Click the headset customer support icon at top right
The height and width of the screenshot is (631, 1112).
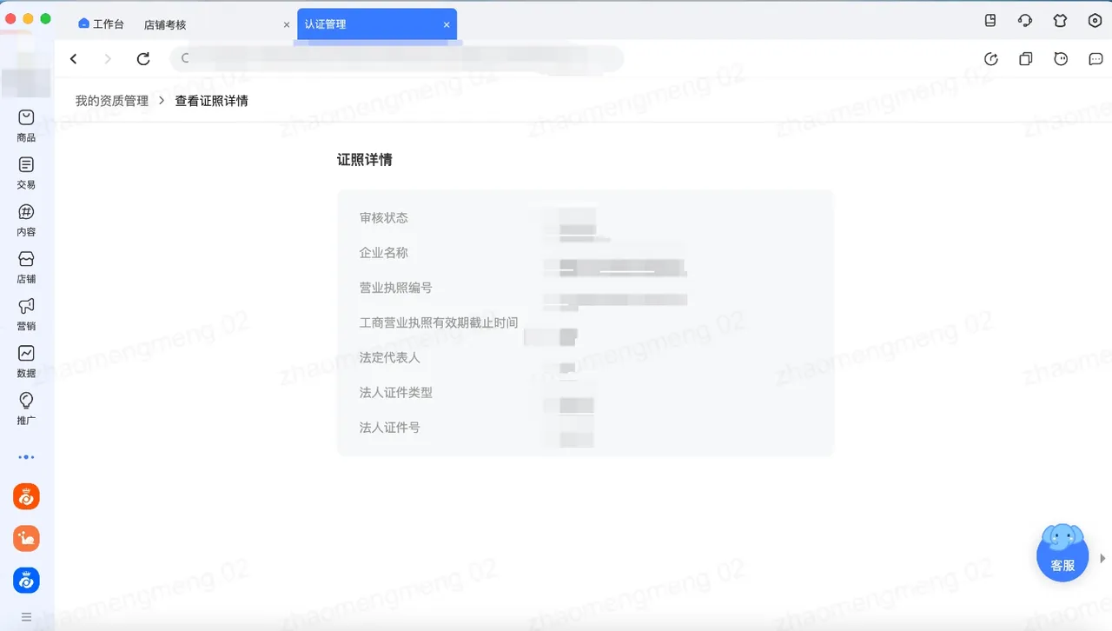pos(1025,20)
